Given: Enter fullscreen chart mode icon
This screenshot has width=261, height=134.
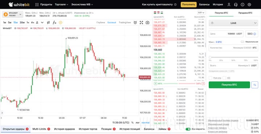Looking at the screenshot, I should point(141,23).
